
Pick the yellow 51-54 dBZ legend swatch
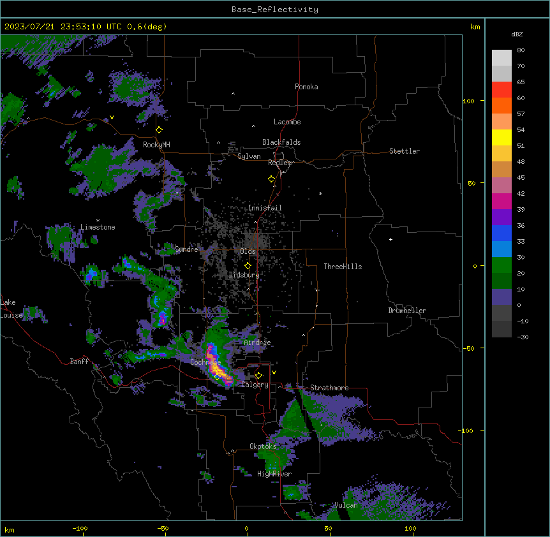tap(502, 137)
